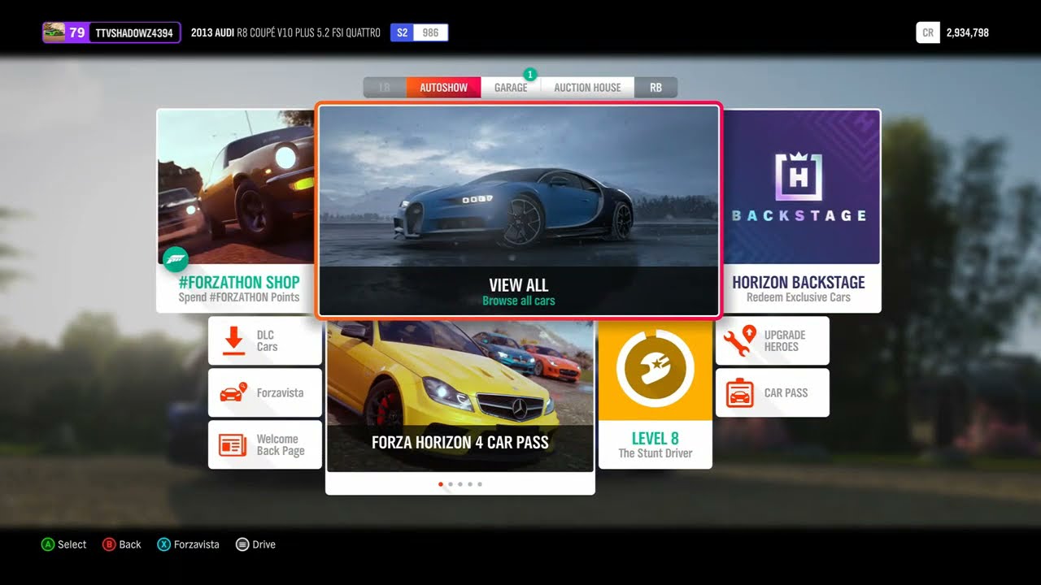This screenshot has height=585, width=1041.
Task: Open the DLC Cars label
Action: 267,340
